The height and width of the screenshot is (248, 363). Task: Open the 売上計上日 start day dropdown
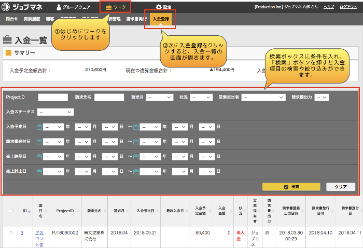[110, 172]
